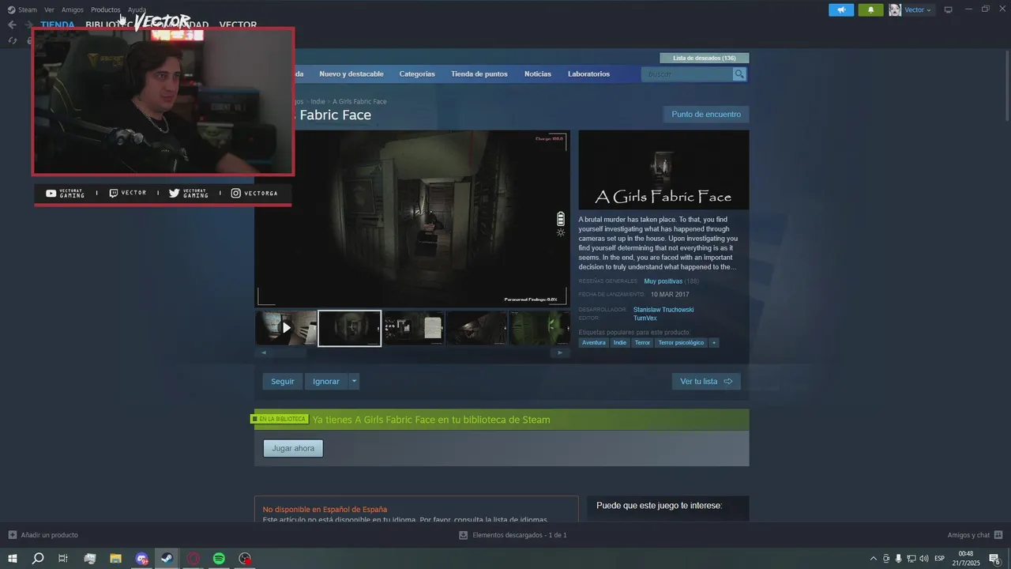
Task: Click the game header capsule image
Action: (x=663, y=170)
